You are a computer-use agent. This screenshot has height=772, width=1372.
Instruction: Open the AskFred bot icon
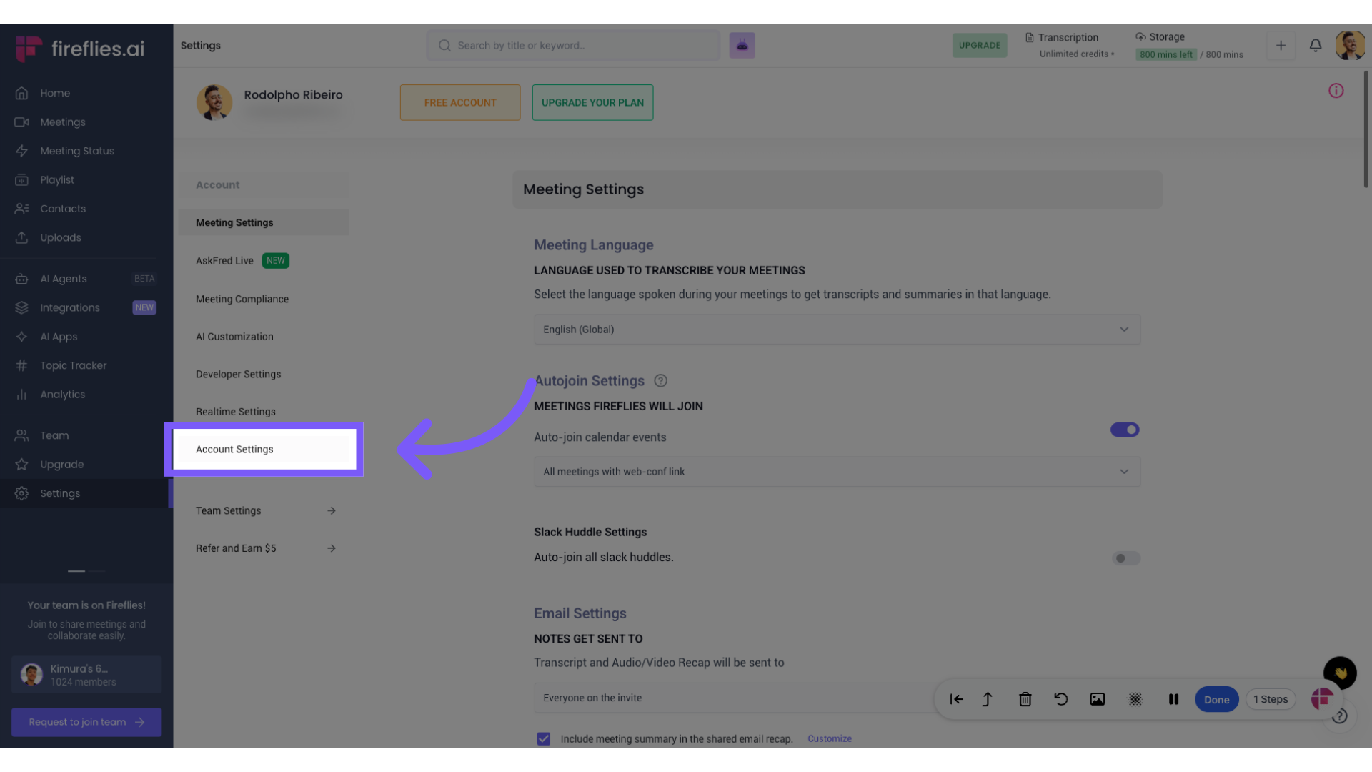742,46
